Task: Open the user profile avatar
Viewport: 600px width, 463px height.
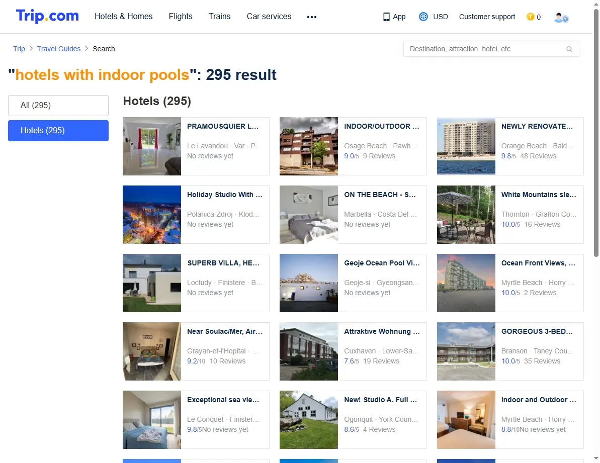Action: click(561, 17)
